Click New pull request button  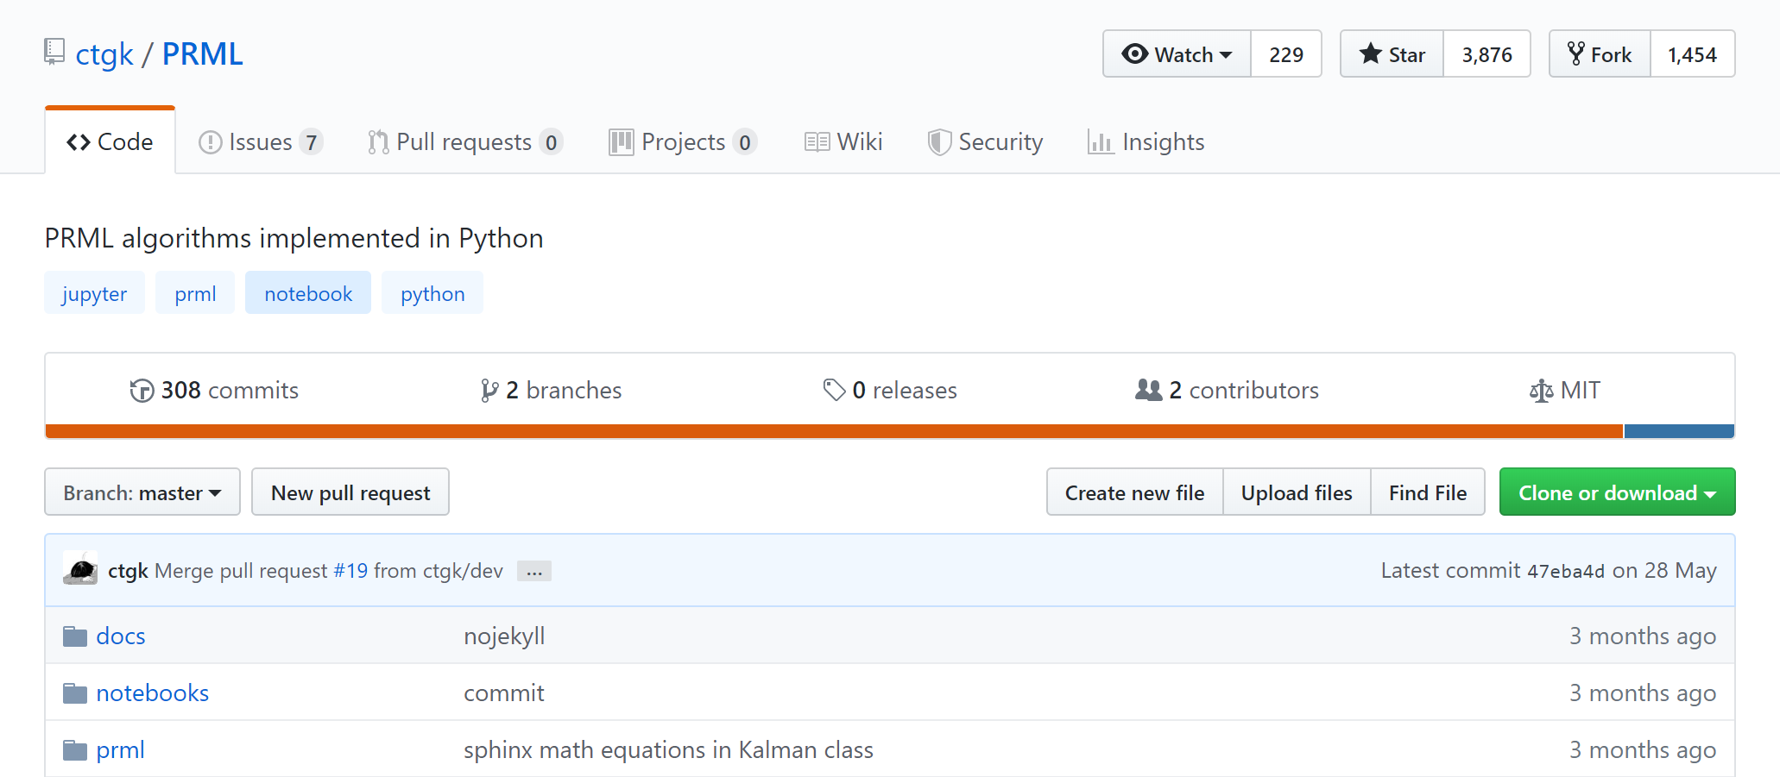point(350,492)
